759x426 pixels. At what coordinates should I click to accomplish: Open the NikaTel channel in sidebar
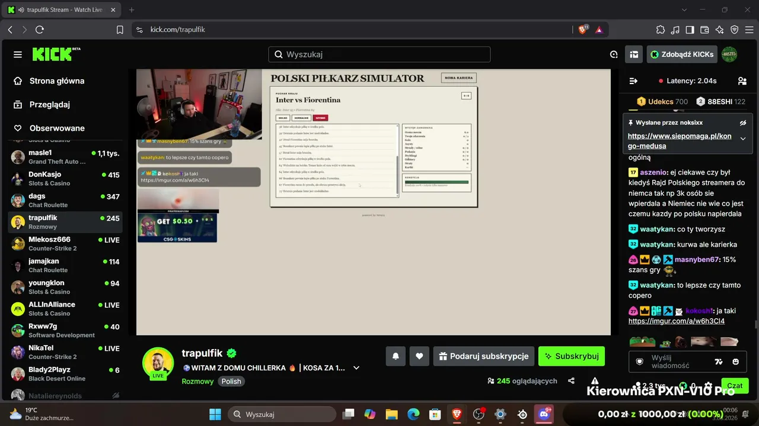pyautogui.click(x=65, y=352)
